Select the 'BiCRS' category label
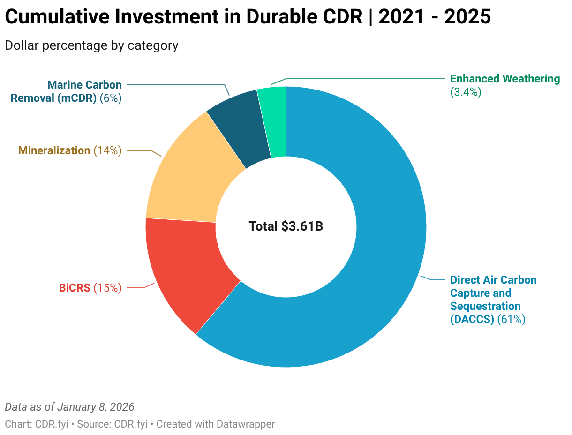The image size is (572, 435). pos(74,288)
